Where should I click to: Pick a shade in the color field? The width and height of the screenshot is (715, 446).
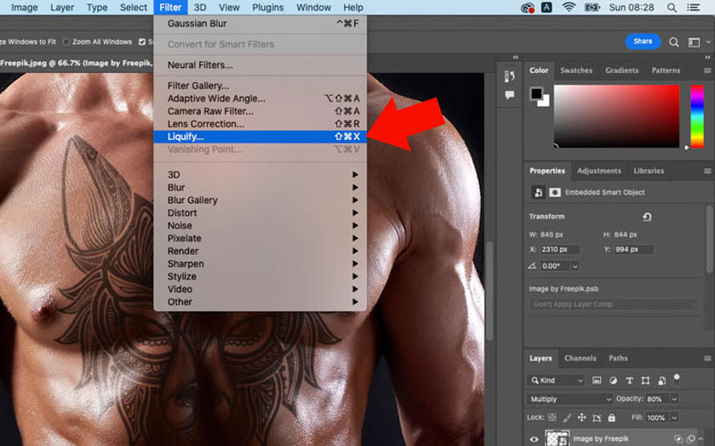616,116
